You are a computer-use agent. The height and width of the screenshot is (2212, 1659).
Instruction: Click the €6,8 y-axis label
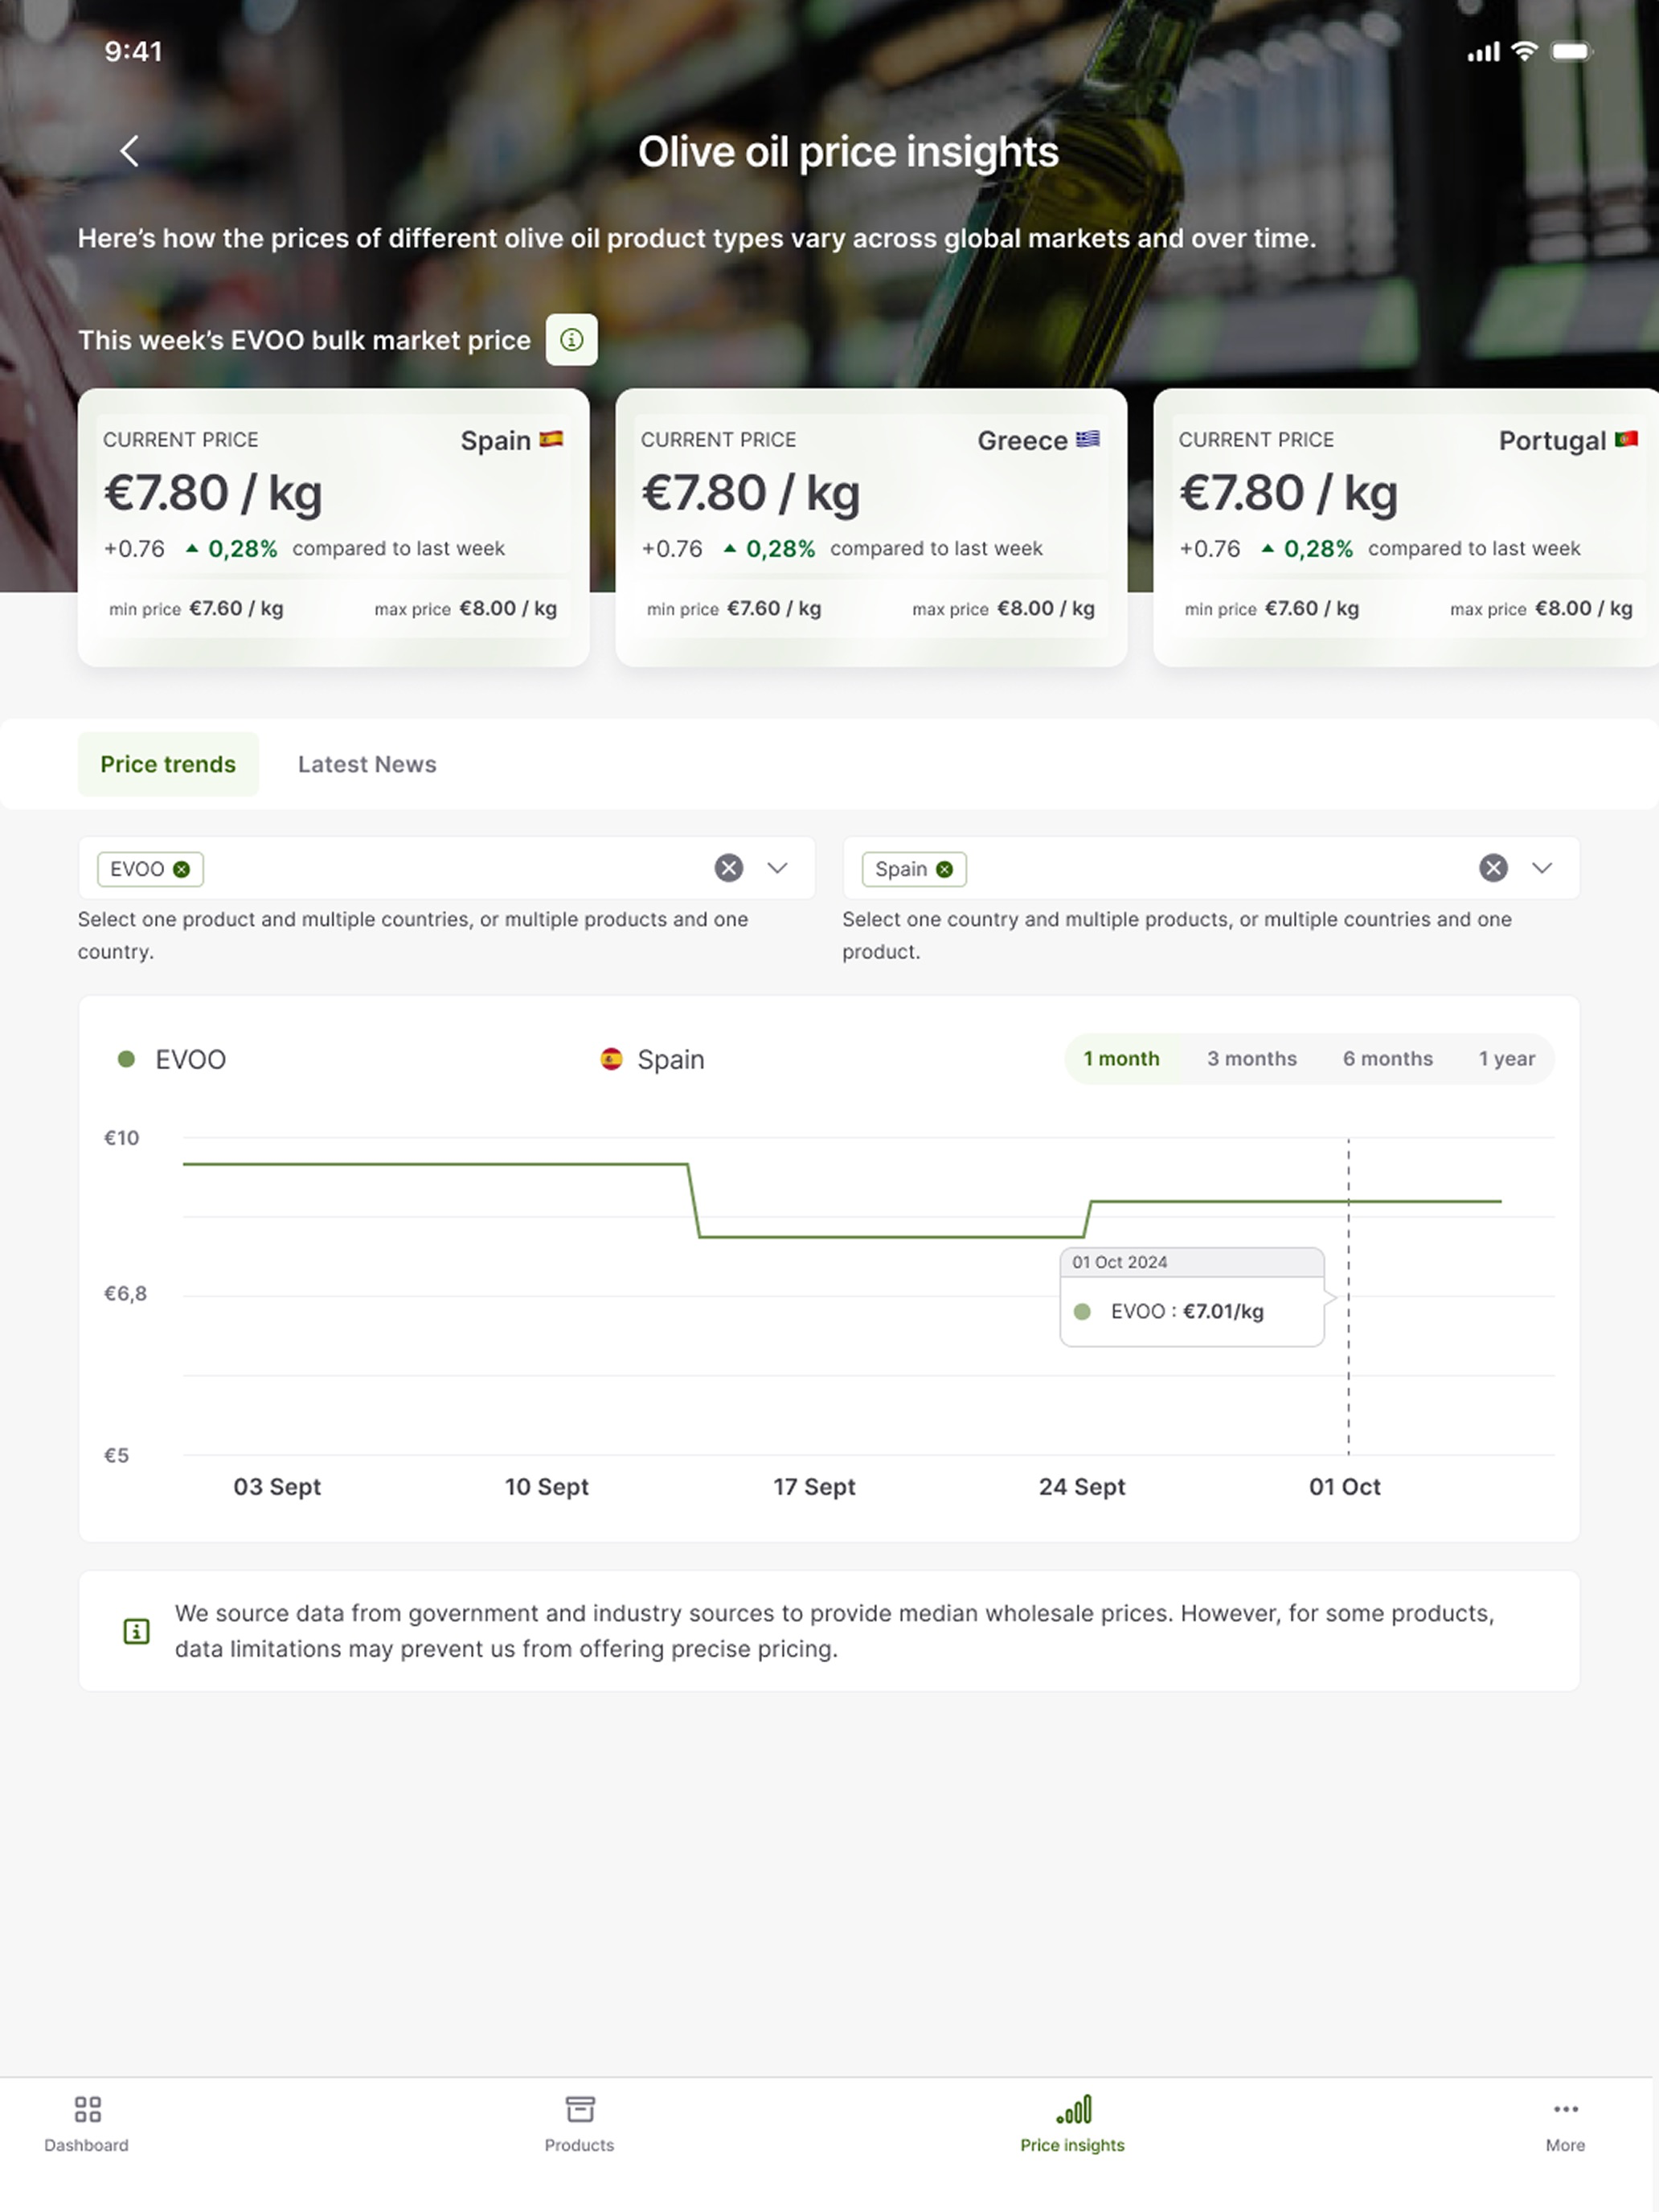[125, 1294]
